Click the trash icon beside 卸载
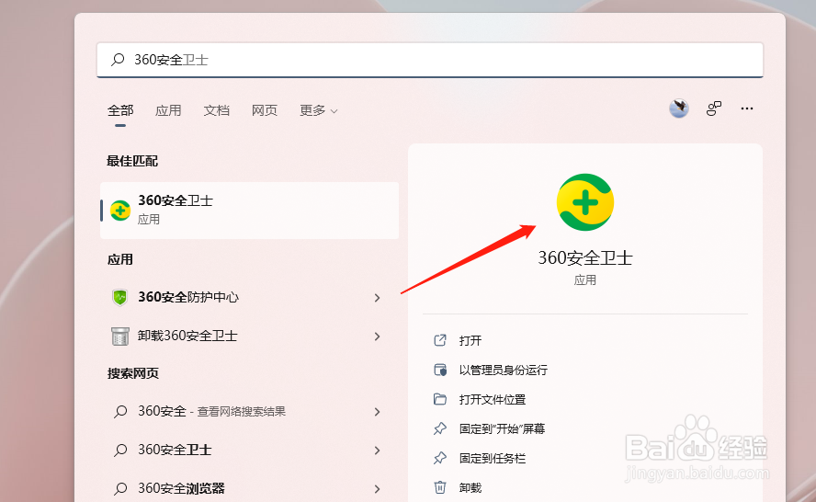The image size is (816, 502). (440, 488)
